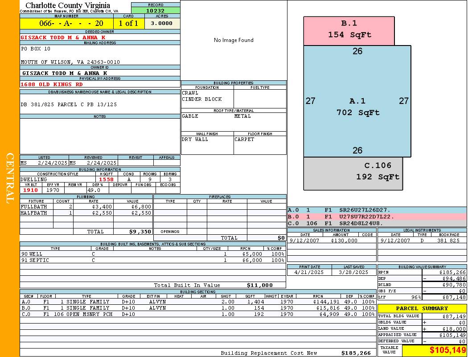Click the gray C.106 192 SqFt sketch section
The height and width of the screenshot is (357, 468).
pyautogui.click(x=353, y=174)
